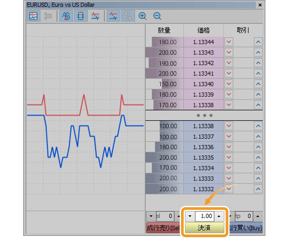Click the blue buy arrow at 1.13339
Image resolution: width=289 pixels, height=239 pixels.
[x=258, y=95]
